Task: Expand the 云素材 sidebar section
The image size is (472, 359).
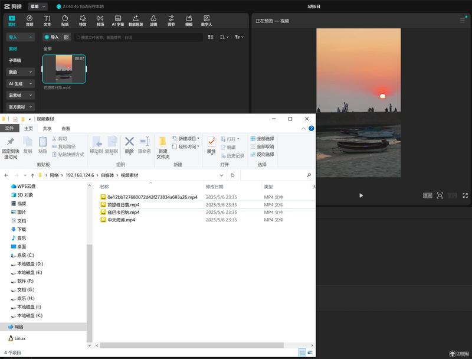Action: point(20,95)
